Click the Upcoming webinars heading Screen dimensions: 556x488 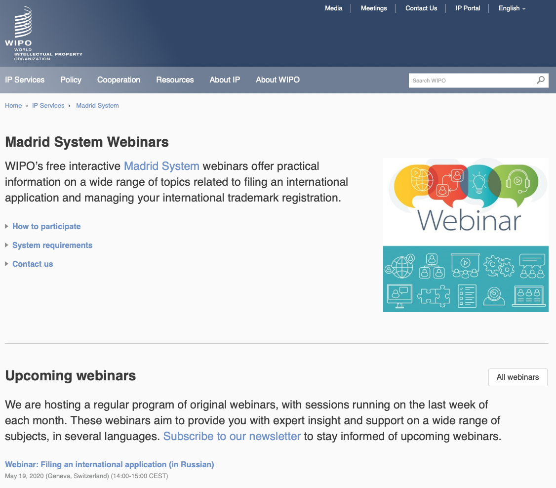tap(71, 375)
